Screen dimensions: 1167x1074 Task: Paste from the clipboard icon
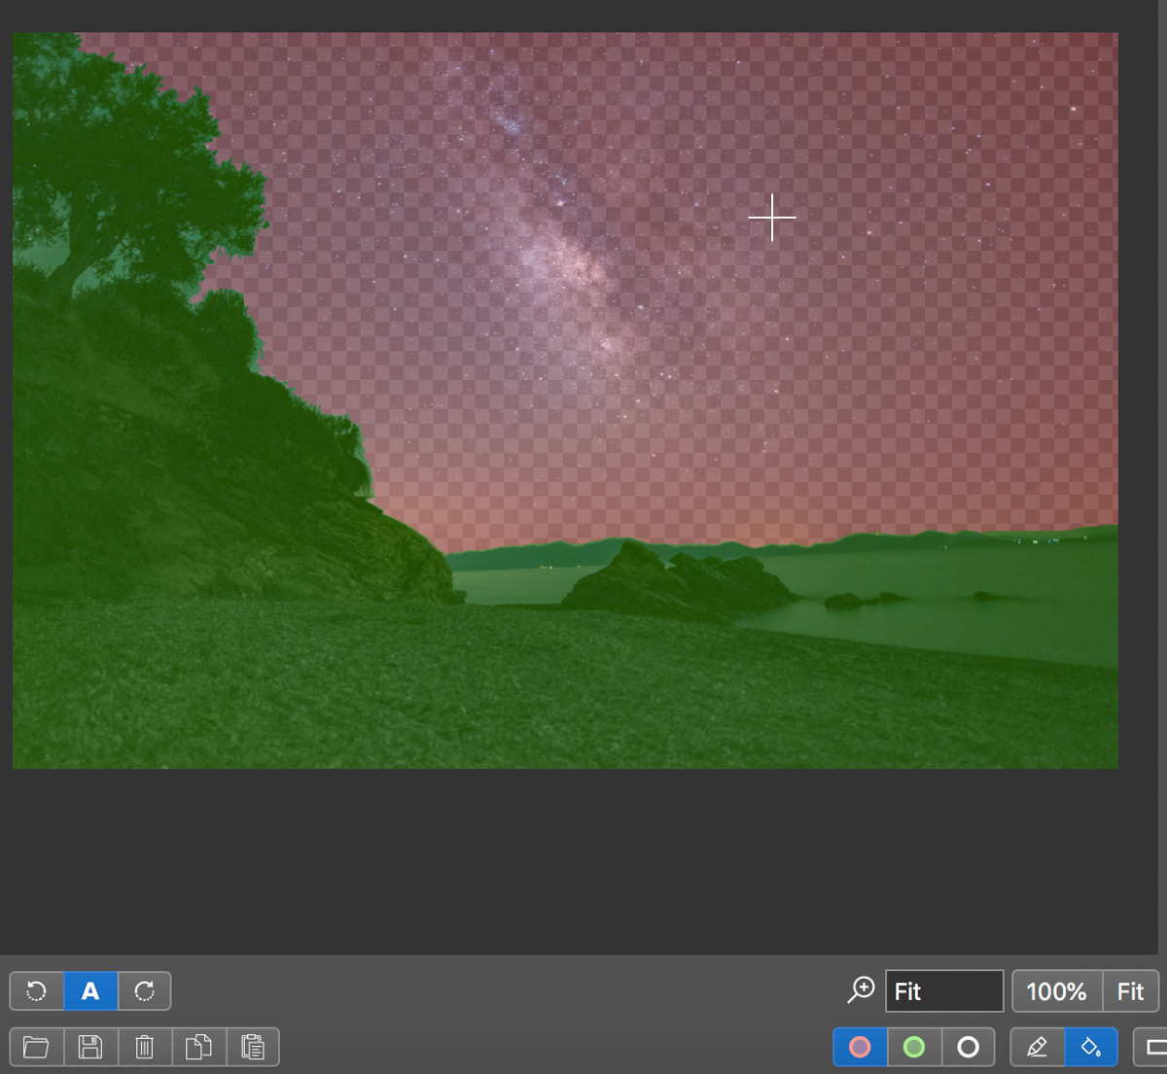(x=253, y=1047)
